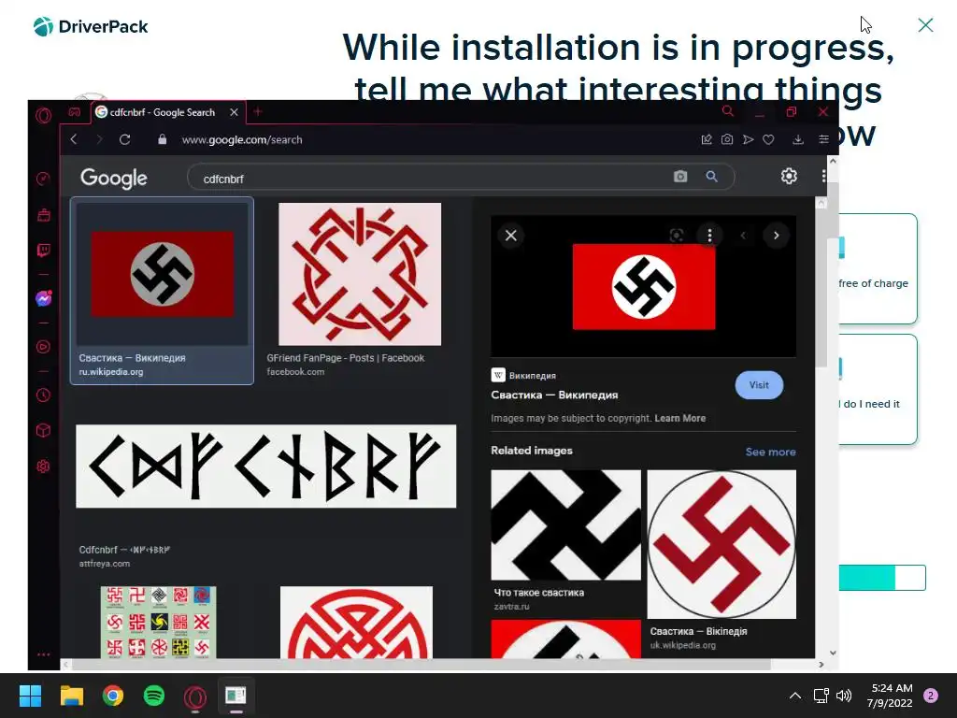Open GX Control speedometer in sidebar
Screen dimensions: 957x718
[x=43, y=179]
